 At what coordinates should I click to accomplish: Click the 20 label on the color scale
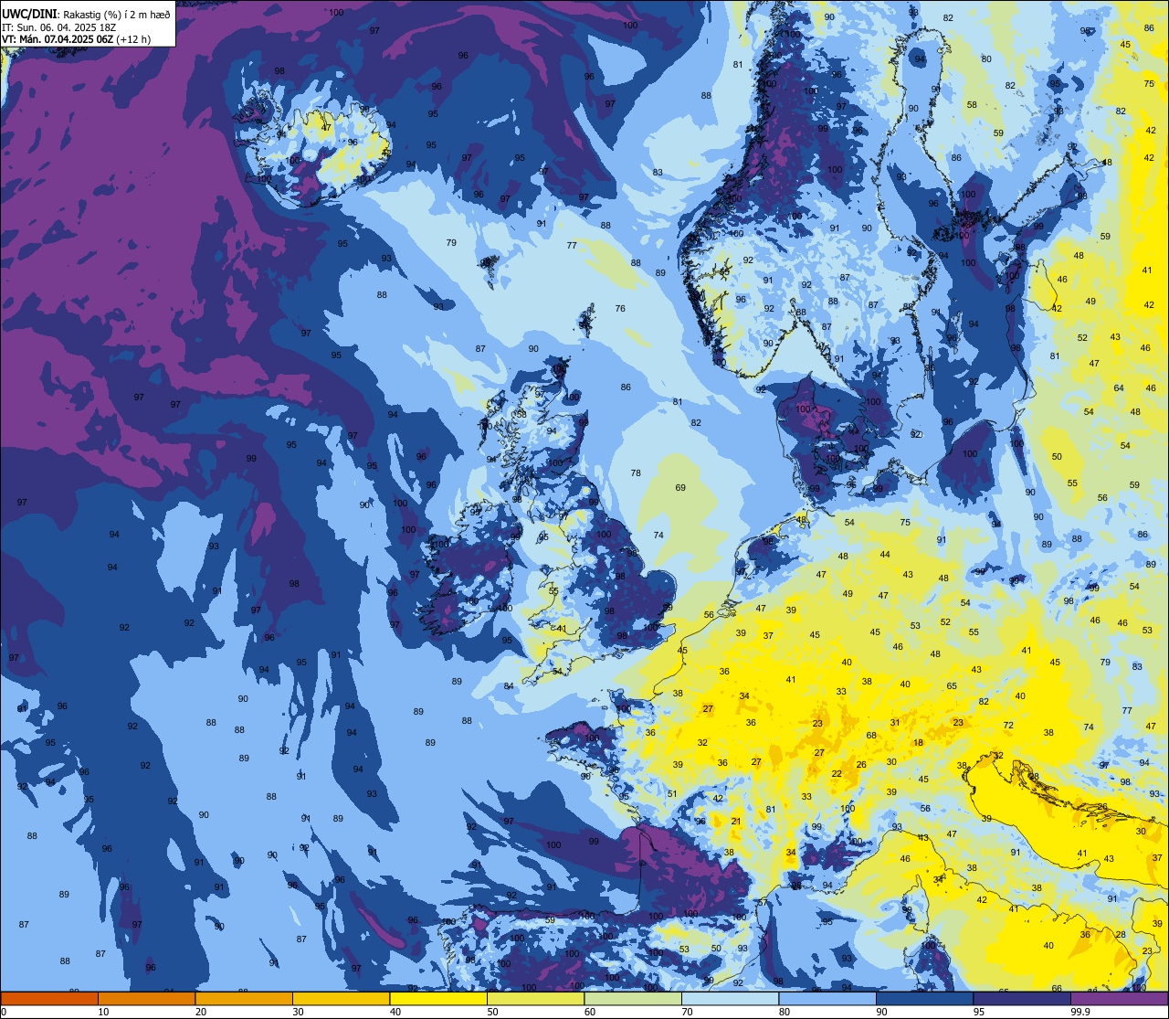coord(201,1012)
